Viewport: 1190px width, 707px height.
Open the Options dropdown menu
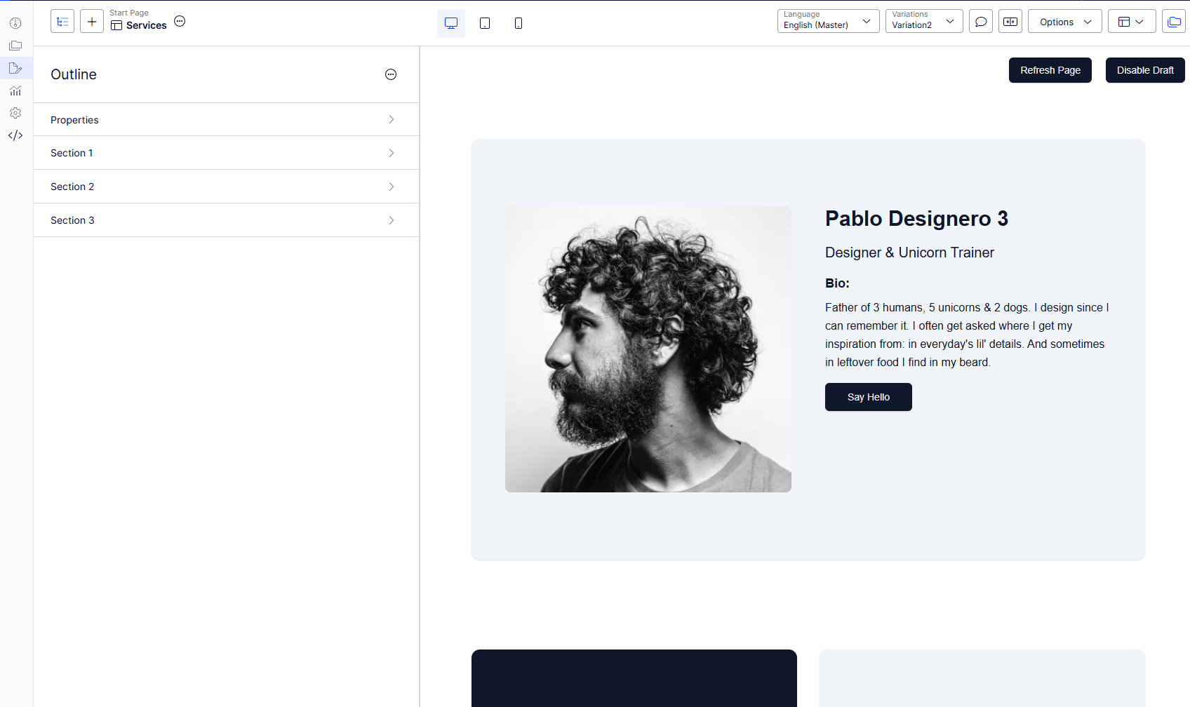point(1065,21)
